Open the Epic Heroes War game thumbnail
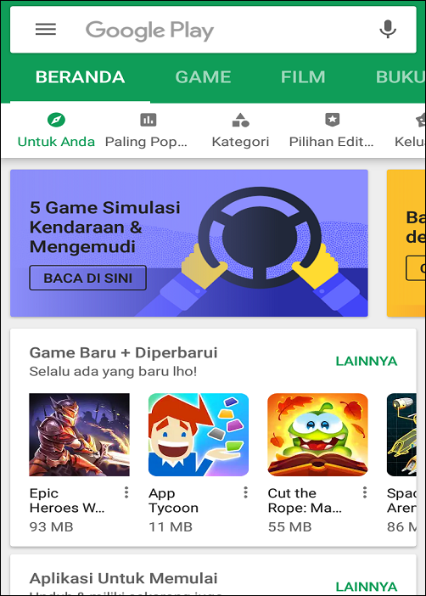This screenshot has height=596, width=426. click(80, 435)
